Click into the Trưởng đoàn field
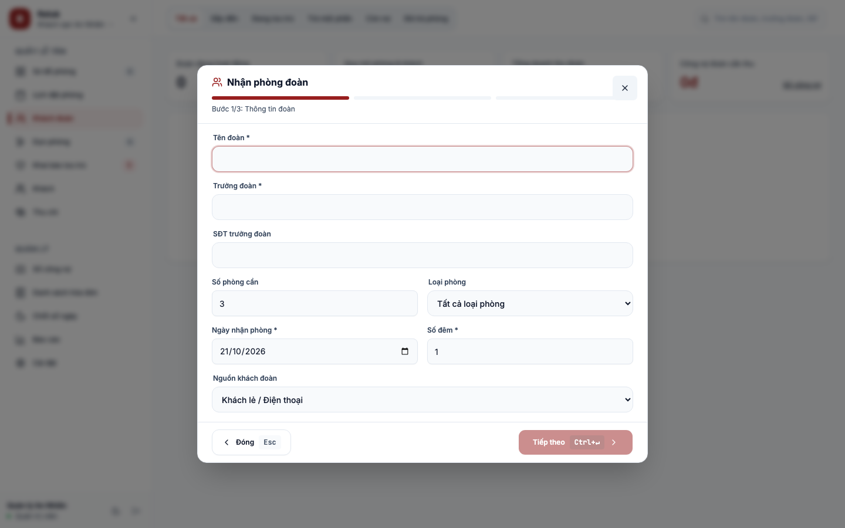 tap(422, 207)
